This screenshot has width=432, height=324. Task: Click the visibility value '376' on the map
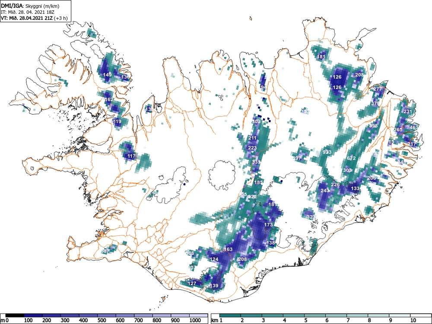(x=375, y=103)
